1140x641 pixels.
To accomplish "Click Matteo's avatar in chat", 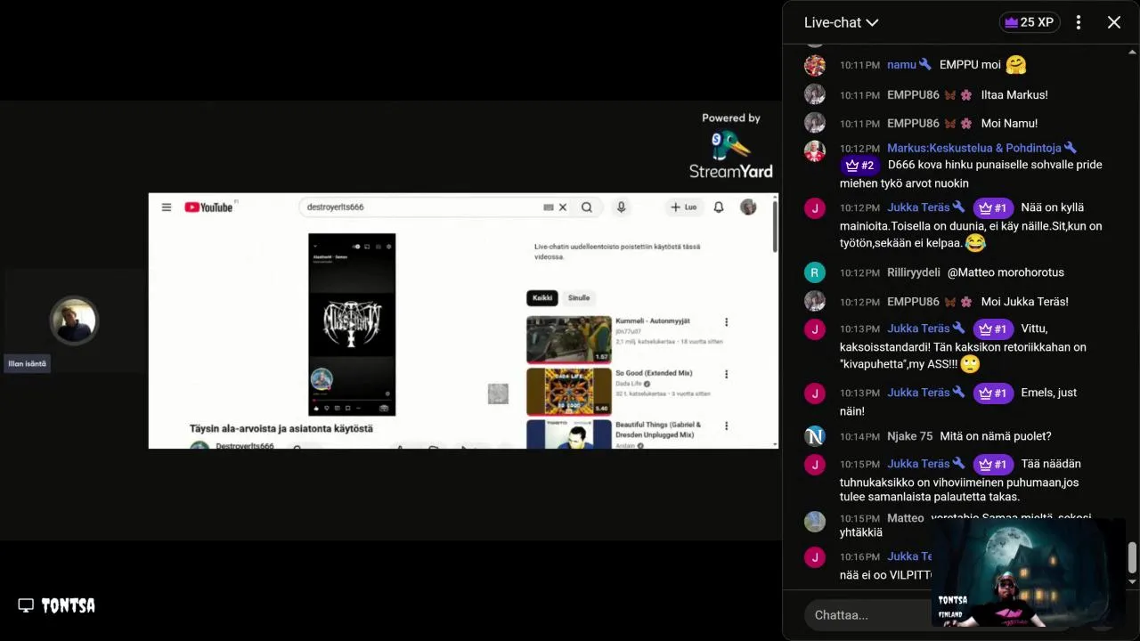I will pos(815,522).
